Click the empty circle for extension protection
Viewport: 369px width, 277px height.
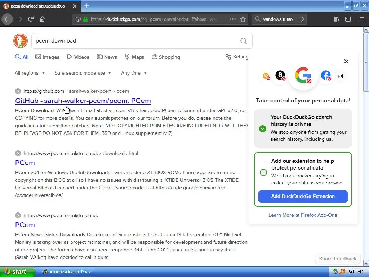coord(263,172)
